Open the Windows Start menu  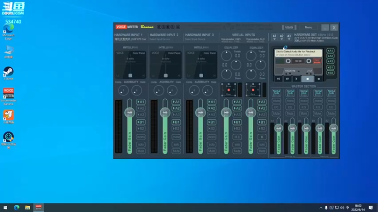pos(5,207)
